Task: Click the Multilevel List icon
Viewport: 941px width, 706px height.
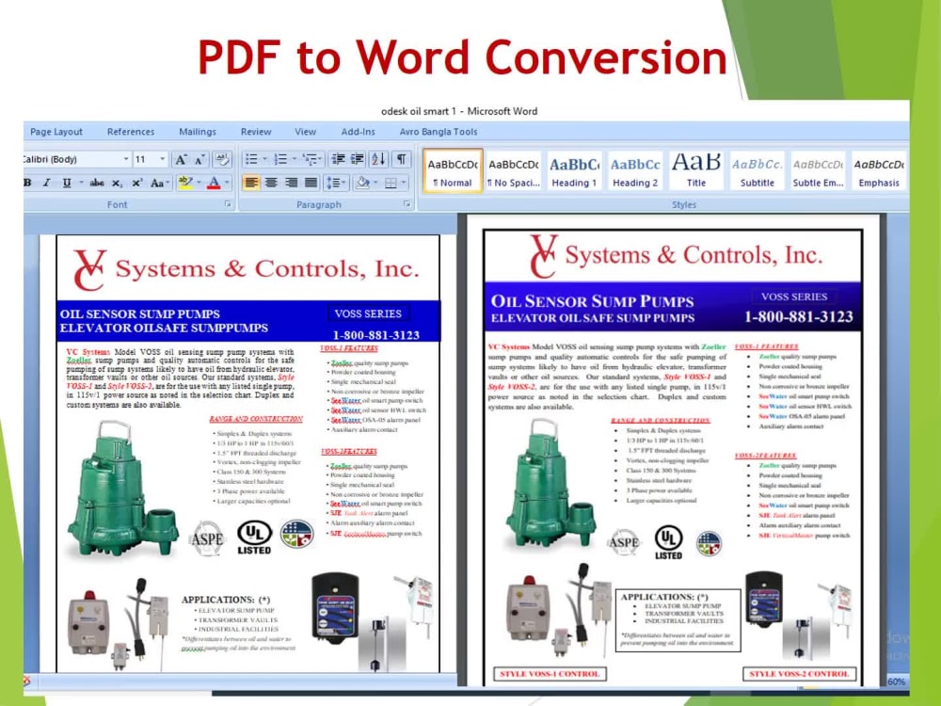Action: pyautogui.click(x=310, y=159)
